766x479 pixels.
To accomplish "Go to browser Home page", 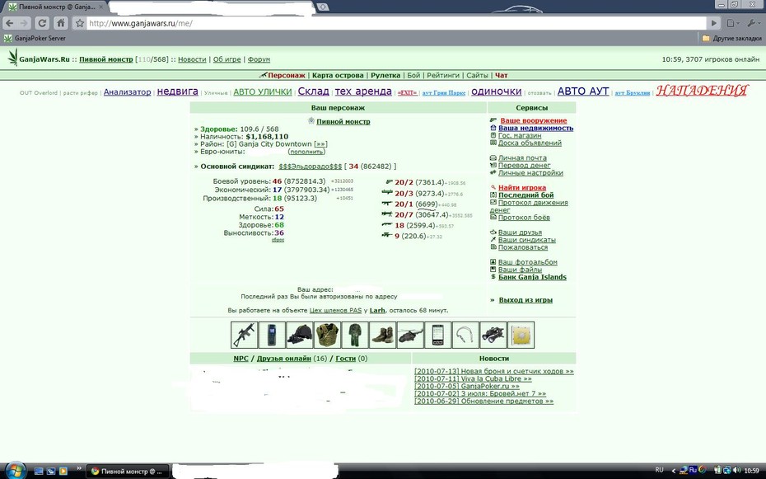I will pos(61,23).
